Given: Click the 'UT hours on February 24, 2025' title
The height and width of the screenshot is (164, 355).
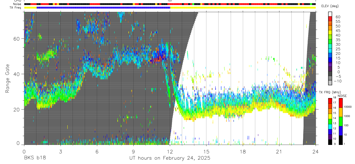Looking at the screenshot, I should tap(170, 158).
